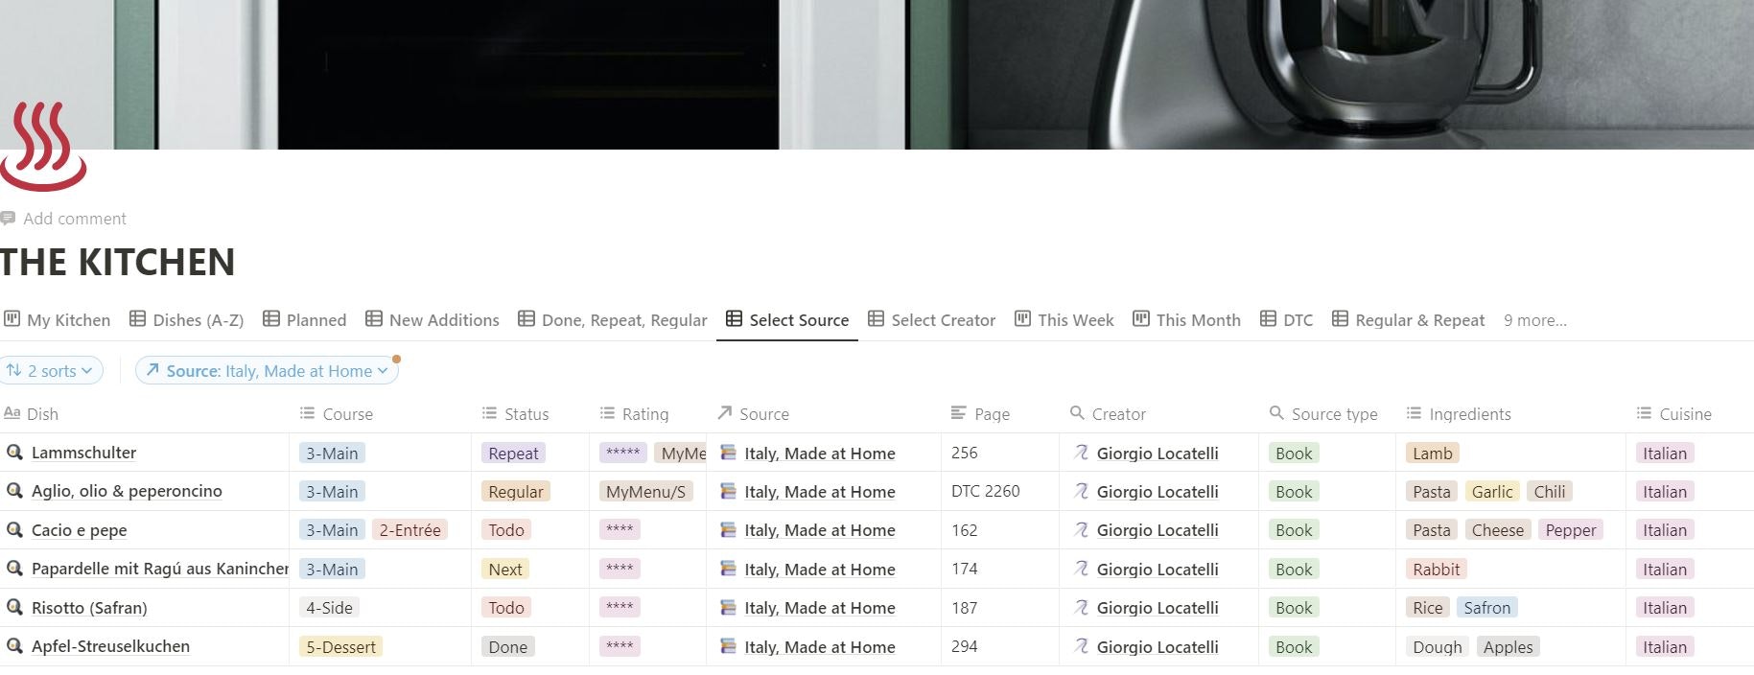Screen dimensions: 1754x675
Task: Open the Planned view tab
Action: pos(305,320)
